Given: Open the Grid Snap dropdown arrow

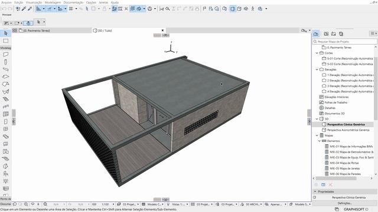Looking at the screenshot, I should click(x=76, y=9).
